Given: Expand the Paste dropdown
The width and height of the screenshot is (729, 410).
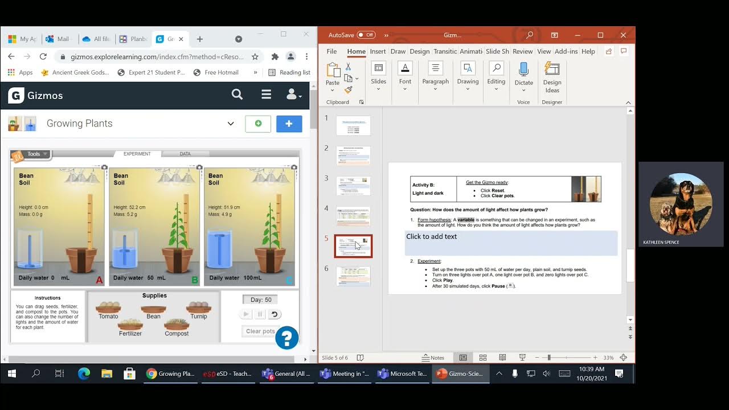Looking at the screenshot, I should (x=333, y=89).
